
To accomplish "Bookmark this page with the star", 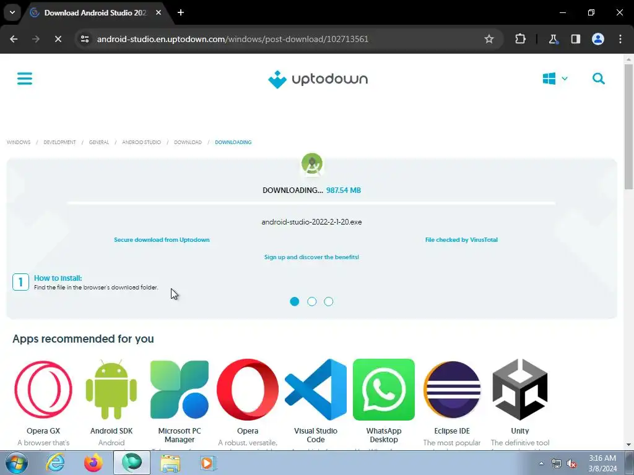I will point(489,39).
